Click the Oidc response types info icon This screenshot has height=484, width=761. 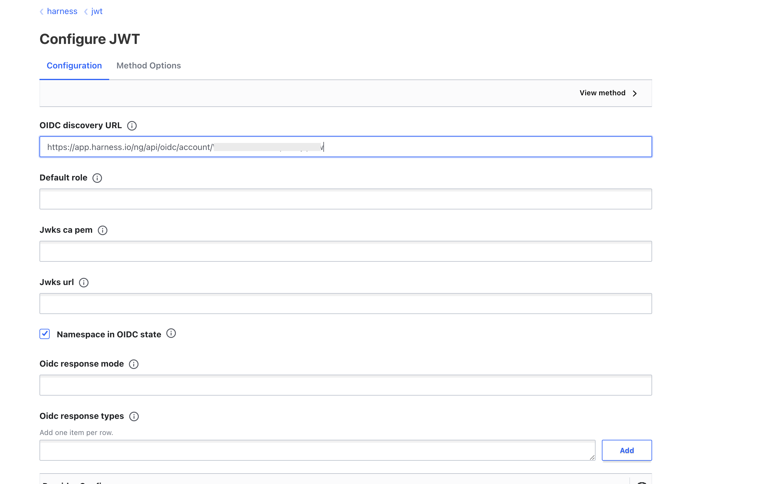click(x=134, y=416)
